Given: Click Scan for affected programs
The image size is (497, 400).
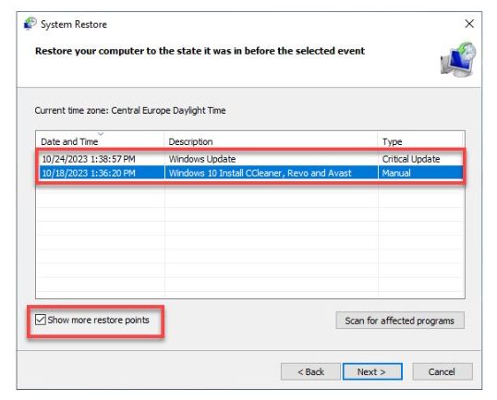Looking at the screenshot, I should pyautogui.click(x=400, y=321).
